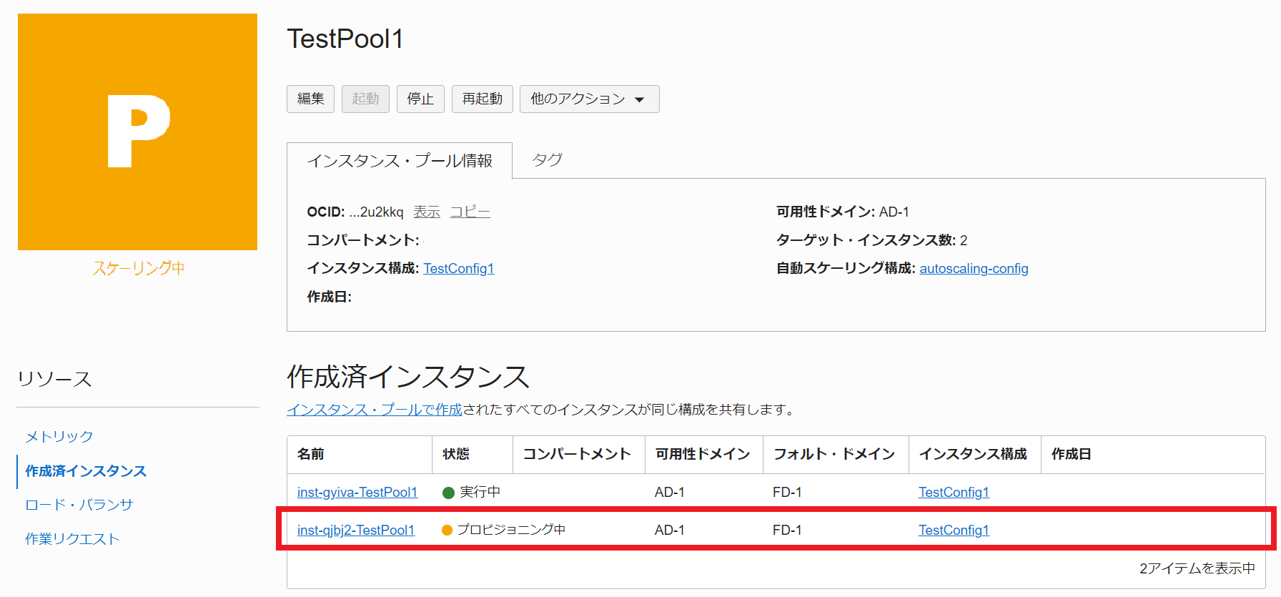1281x597 pixels.
Task: Click the orange provisioning status dot
Action: coord(447,531)
